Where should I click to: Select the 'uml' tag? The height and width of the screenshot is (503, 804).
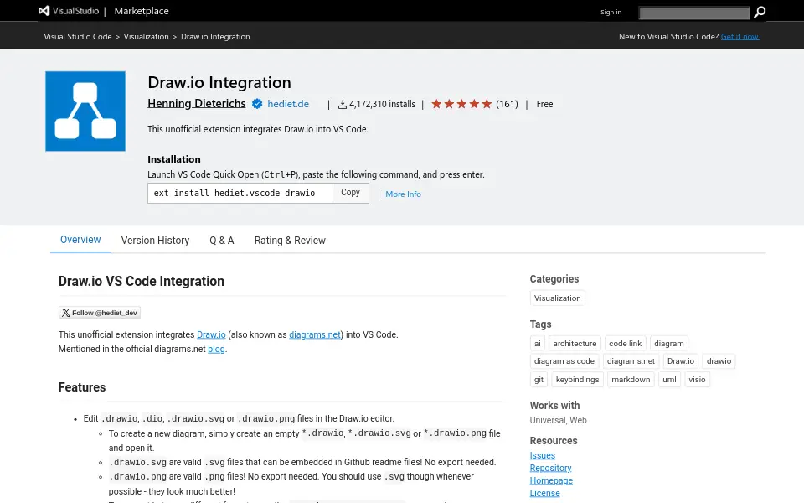click(670, 380)
